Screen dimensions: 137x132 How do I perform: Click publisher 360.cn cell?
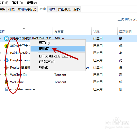(59, 39)
